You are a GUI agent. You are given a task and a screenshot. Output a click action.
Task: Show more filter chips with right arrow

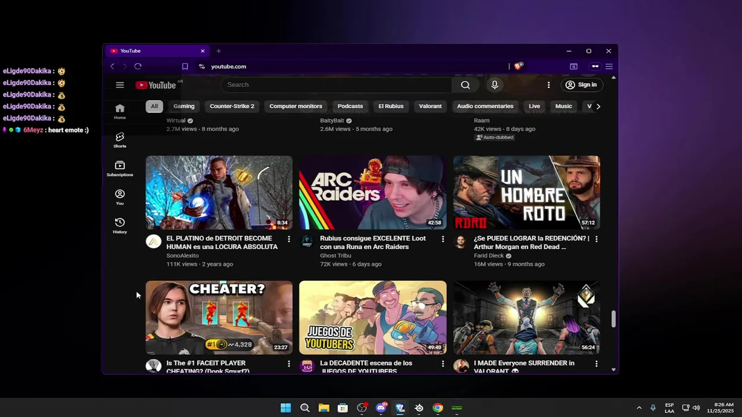coord(598,107)
